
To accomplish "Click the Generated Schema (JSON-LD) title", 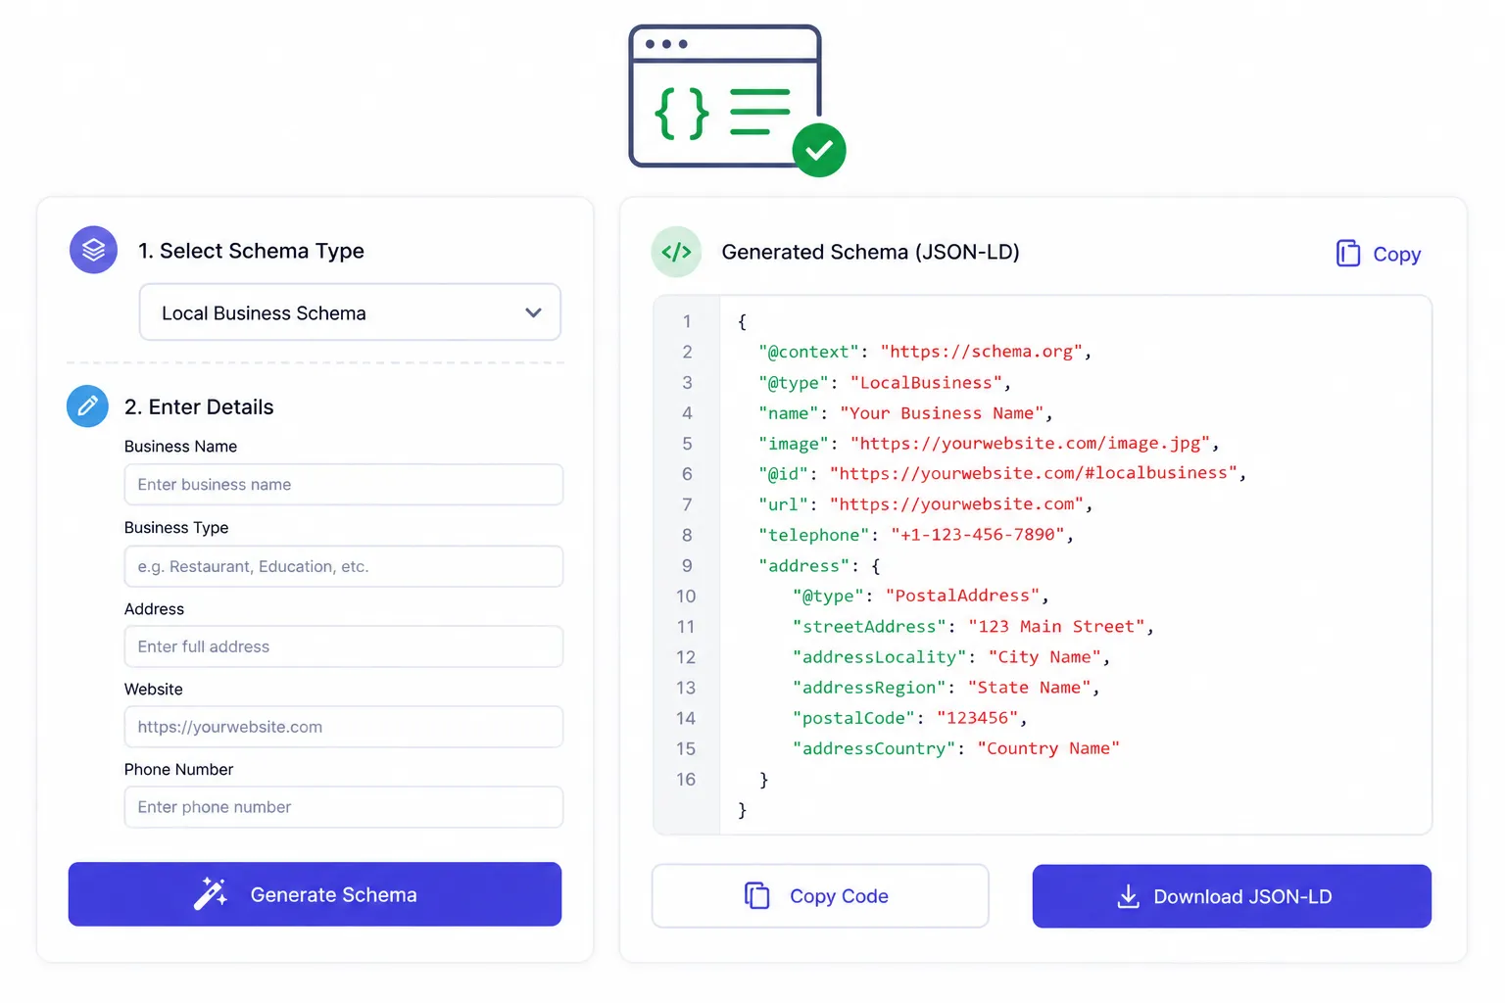I will (870, 252).
